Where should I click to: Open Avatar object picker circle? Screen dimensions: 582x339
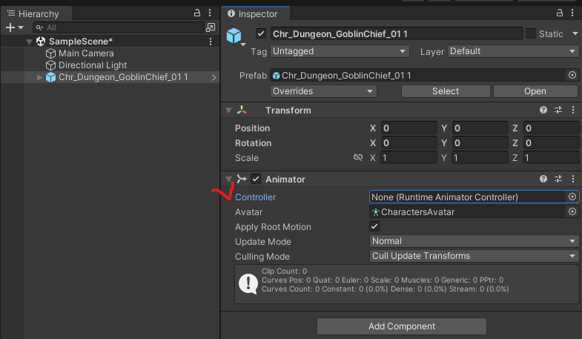point(572,211)
